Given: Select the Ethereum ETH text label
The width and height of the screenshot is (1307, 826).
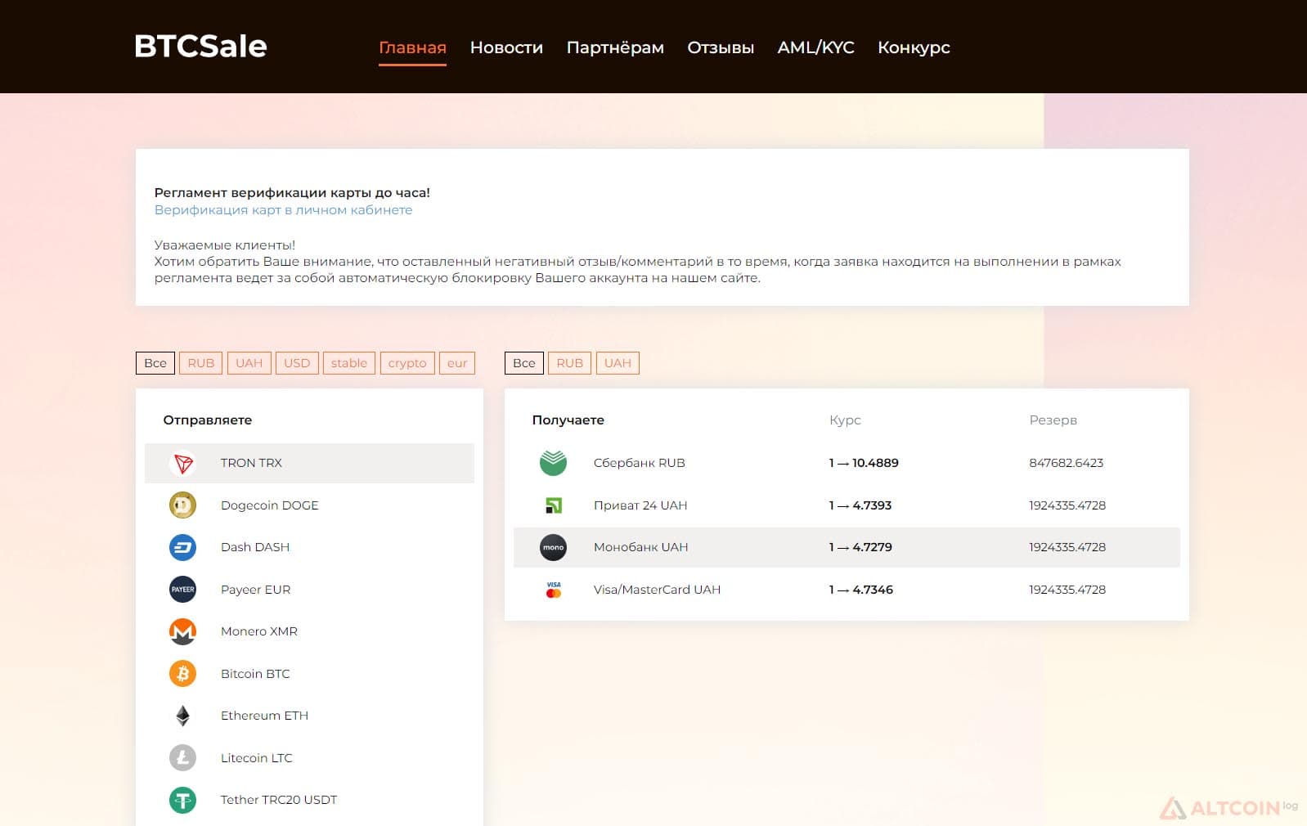Looking at the screenshot, I should point(265,716).
